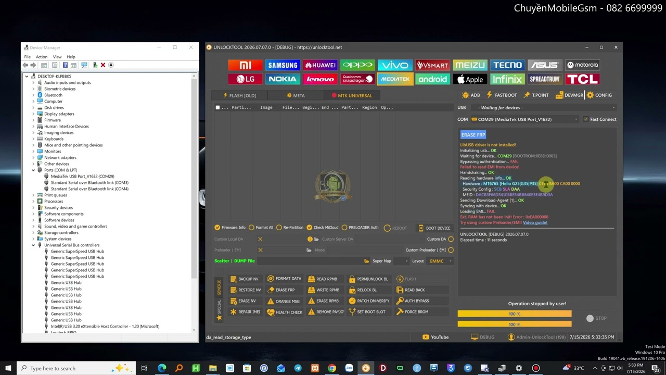Select the Format All option

(x=261, y=228)
